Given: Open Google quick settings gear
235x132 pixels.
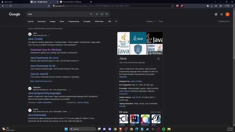Looking at the screenshot, I should click(x=216, y=14).
